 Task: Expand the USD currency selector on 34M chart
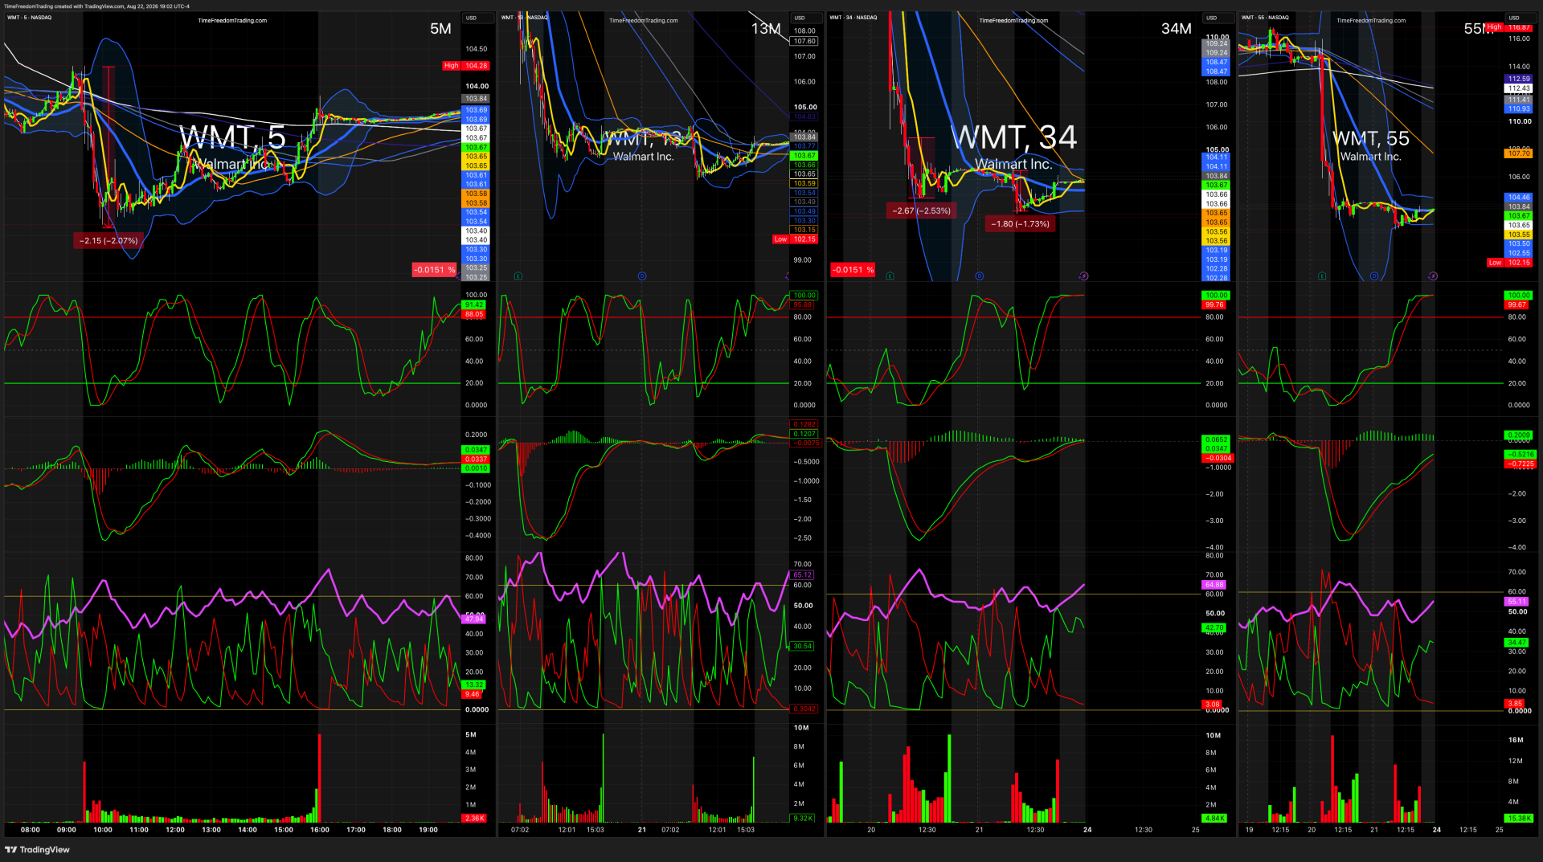1211,18
